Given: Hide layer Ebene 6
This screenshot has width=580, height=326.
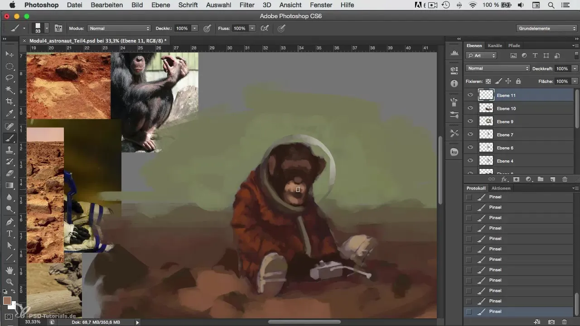Looking at the screenshot, I should (470, 148).
